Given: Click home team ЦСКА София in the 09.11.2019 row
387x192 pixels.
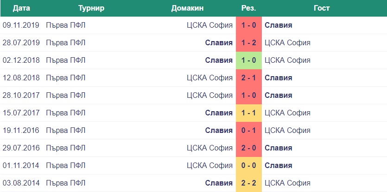Looking at the screenshot, I should pyautogui.click(x=209, y=25).
